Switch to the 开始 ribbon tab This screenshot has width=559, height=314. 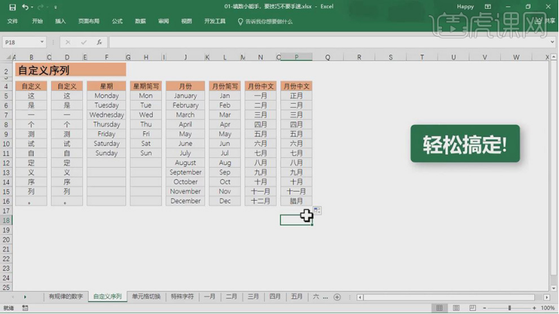click(x=37, y=21)
